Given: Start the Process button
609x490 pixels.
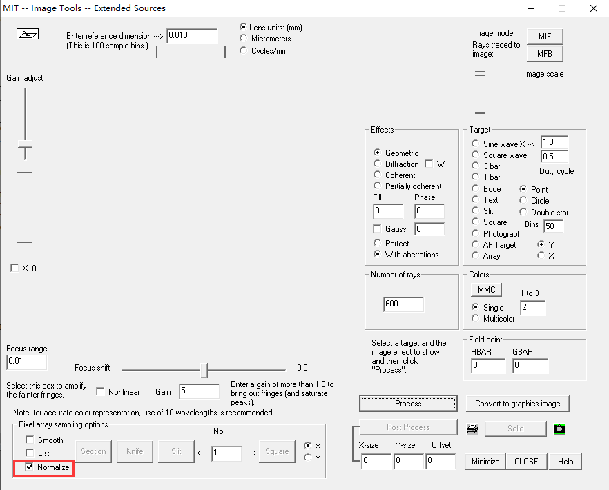Looking at the screenshot, I should (408, 404).
